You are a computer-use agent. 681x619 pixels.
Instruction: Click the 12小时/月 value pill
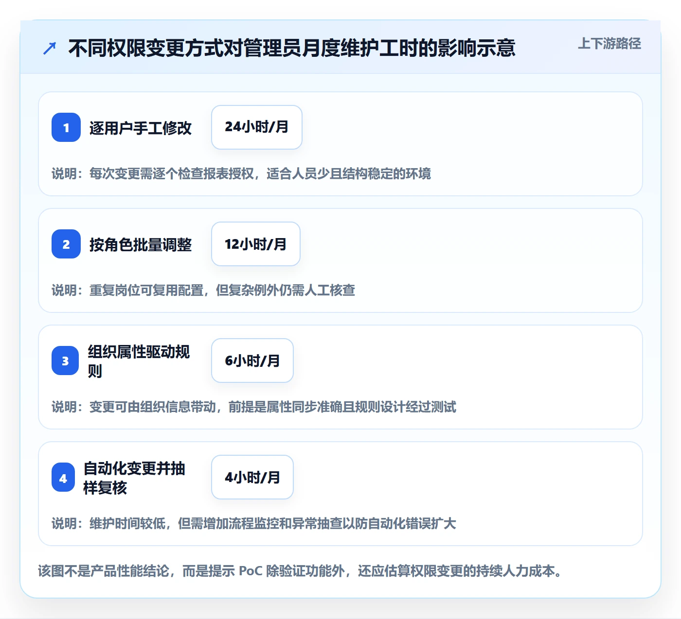[256, 244]
